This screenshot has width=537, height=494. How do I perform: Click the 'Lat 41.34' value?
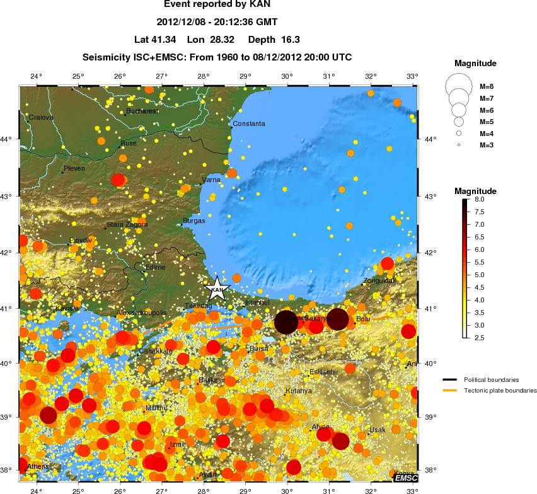[x=155, y=39]
